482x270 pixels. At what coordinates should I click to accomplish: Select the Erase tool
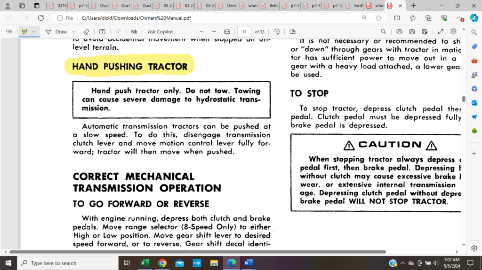point(86,31)
